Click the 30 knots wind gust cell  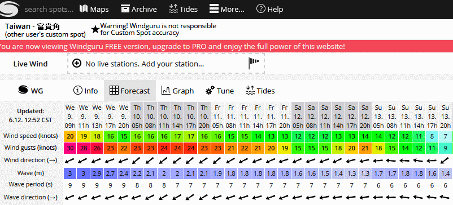coord(70,148)
